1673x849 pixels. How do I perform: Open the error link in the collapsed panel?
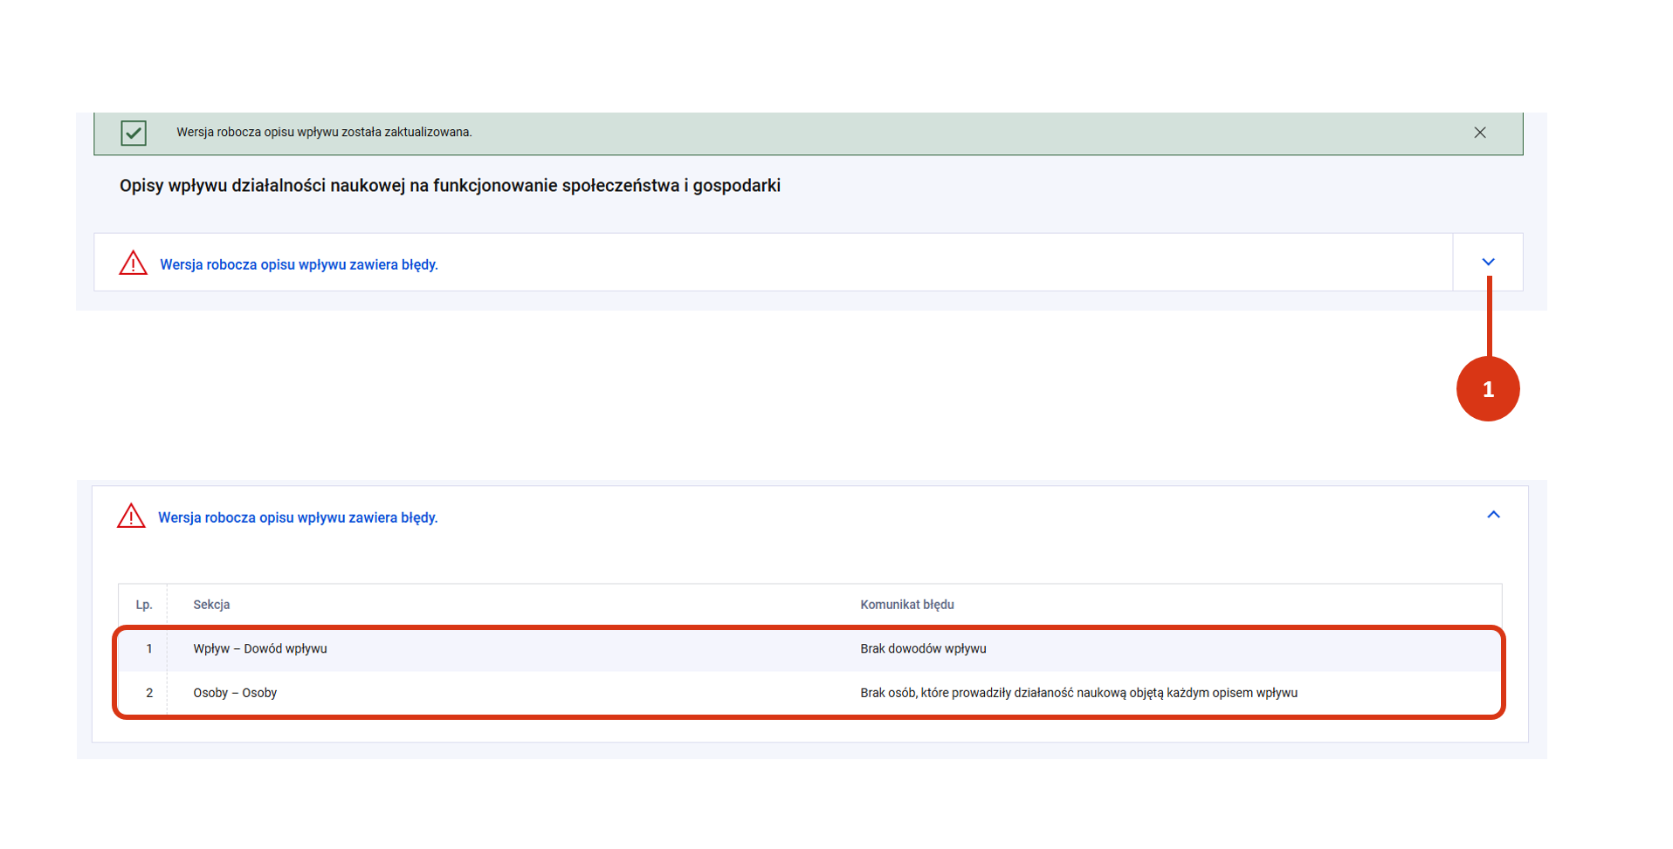tap(299, 264)
